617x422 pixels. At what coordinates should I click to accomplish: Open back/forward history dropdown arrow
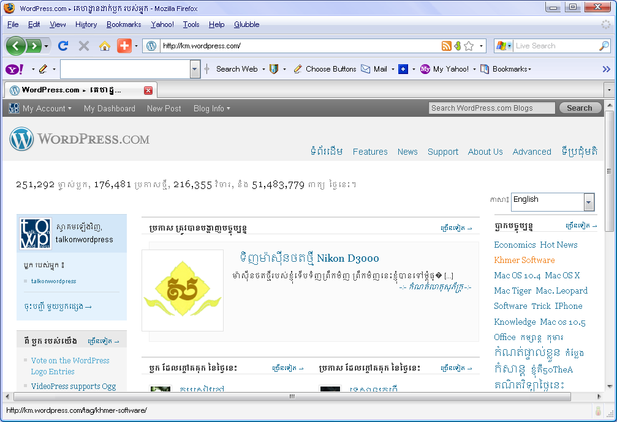click(x=46, y=46)
